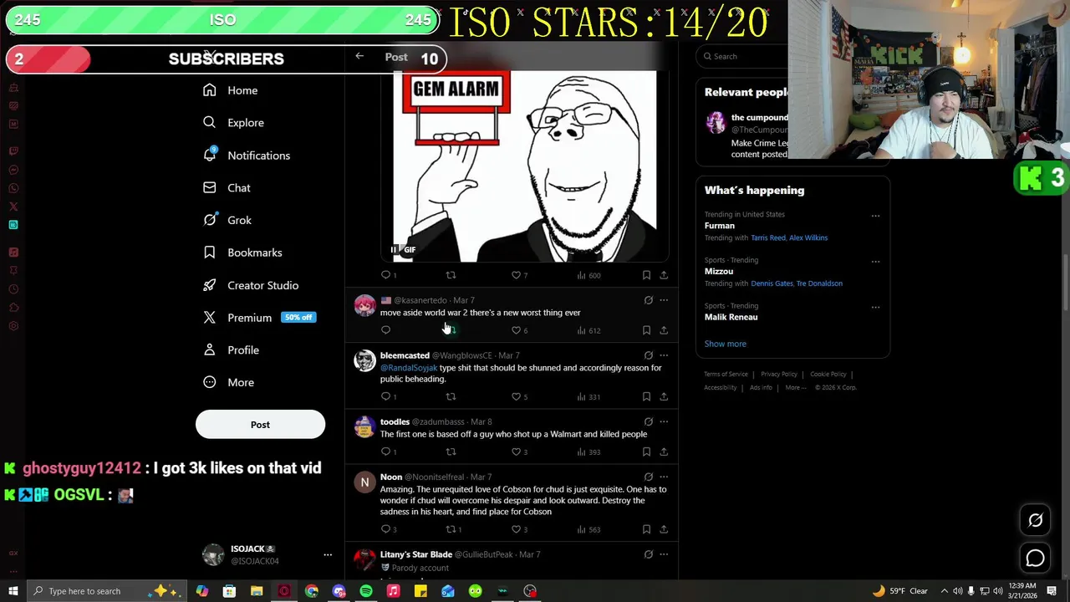The height and width of the screenshot is (602, 1070).
Task: Open options for the Malik Reneau trend
Action: coord(875,307)
